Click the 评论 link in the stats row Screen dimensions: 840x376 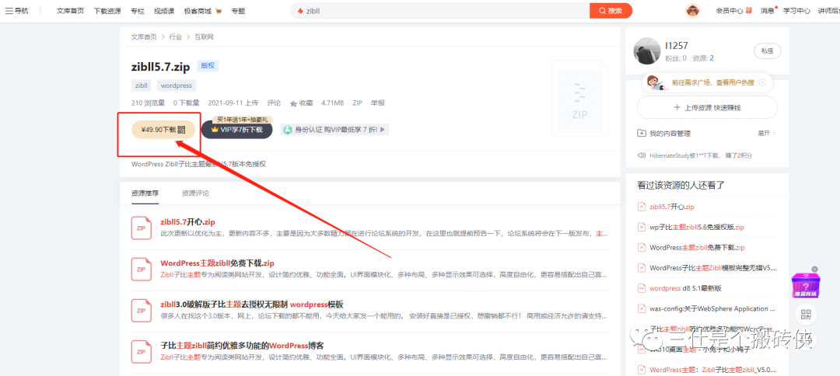coord(274,103)
